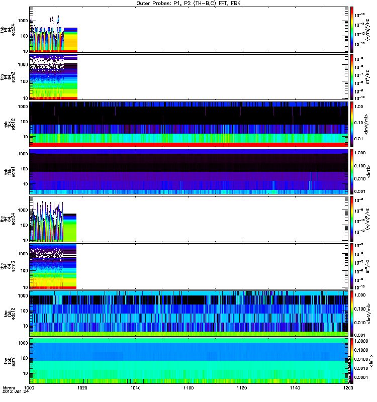Click the 1000 time label on bottom axis
377x402 pixels.
29,388
